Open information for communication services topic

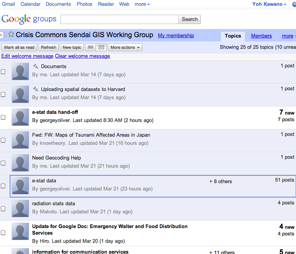click(80, 252)
